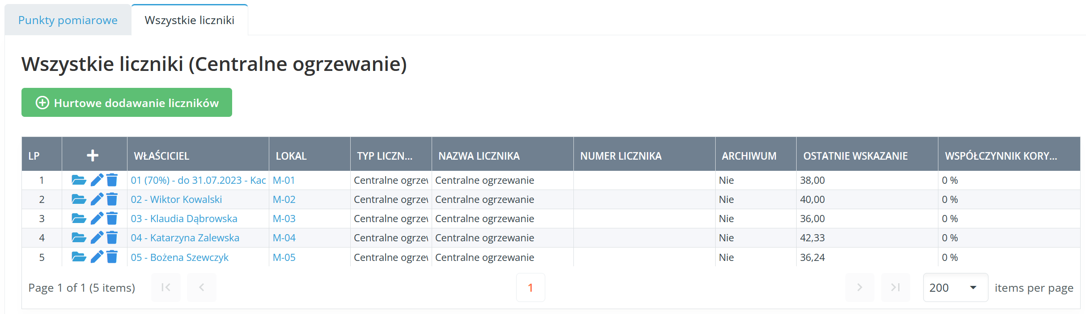Click trash icon for Wiktor Kowalski row
The width and height of the screenshot is (1086, 314).
click(112, 199)
